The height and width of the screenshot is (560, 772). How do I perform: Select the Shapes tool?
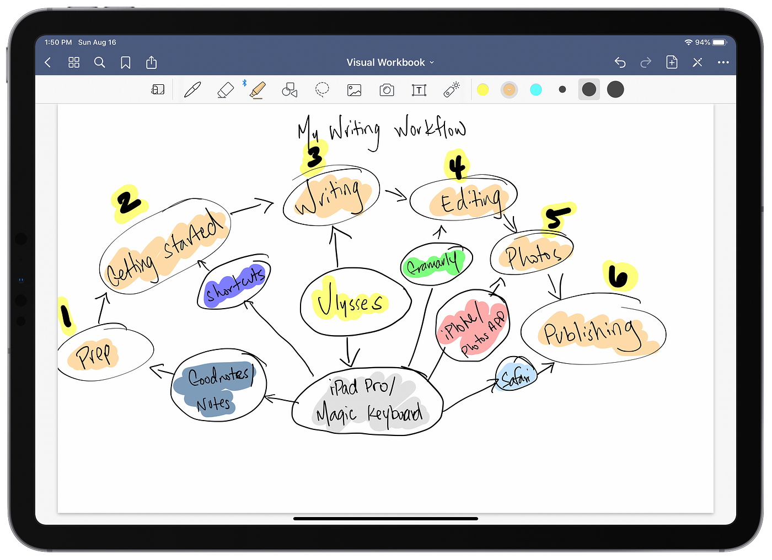coord(289,90)
